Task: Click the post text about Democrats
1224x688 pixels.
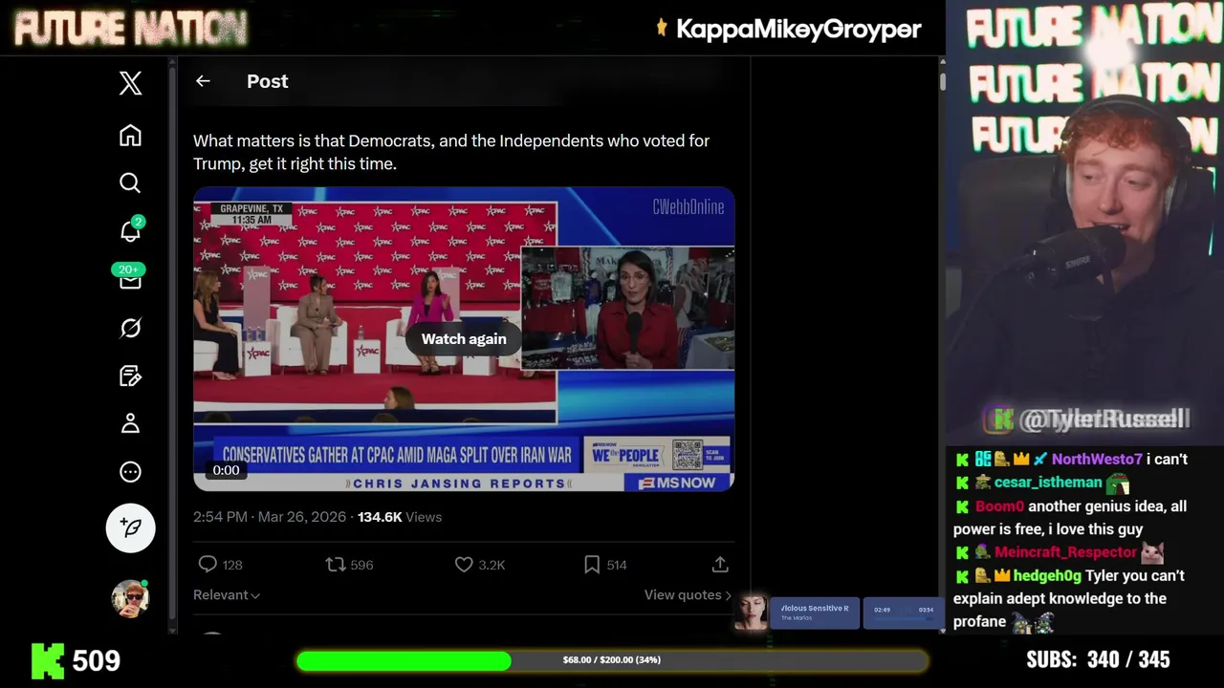Action: point(451,152)
